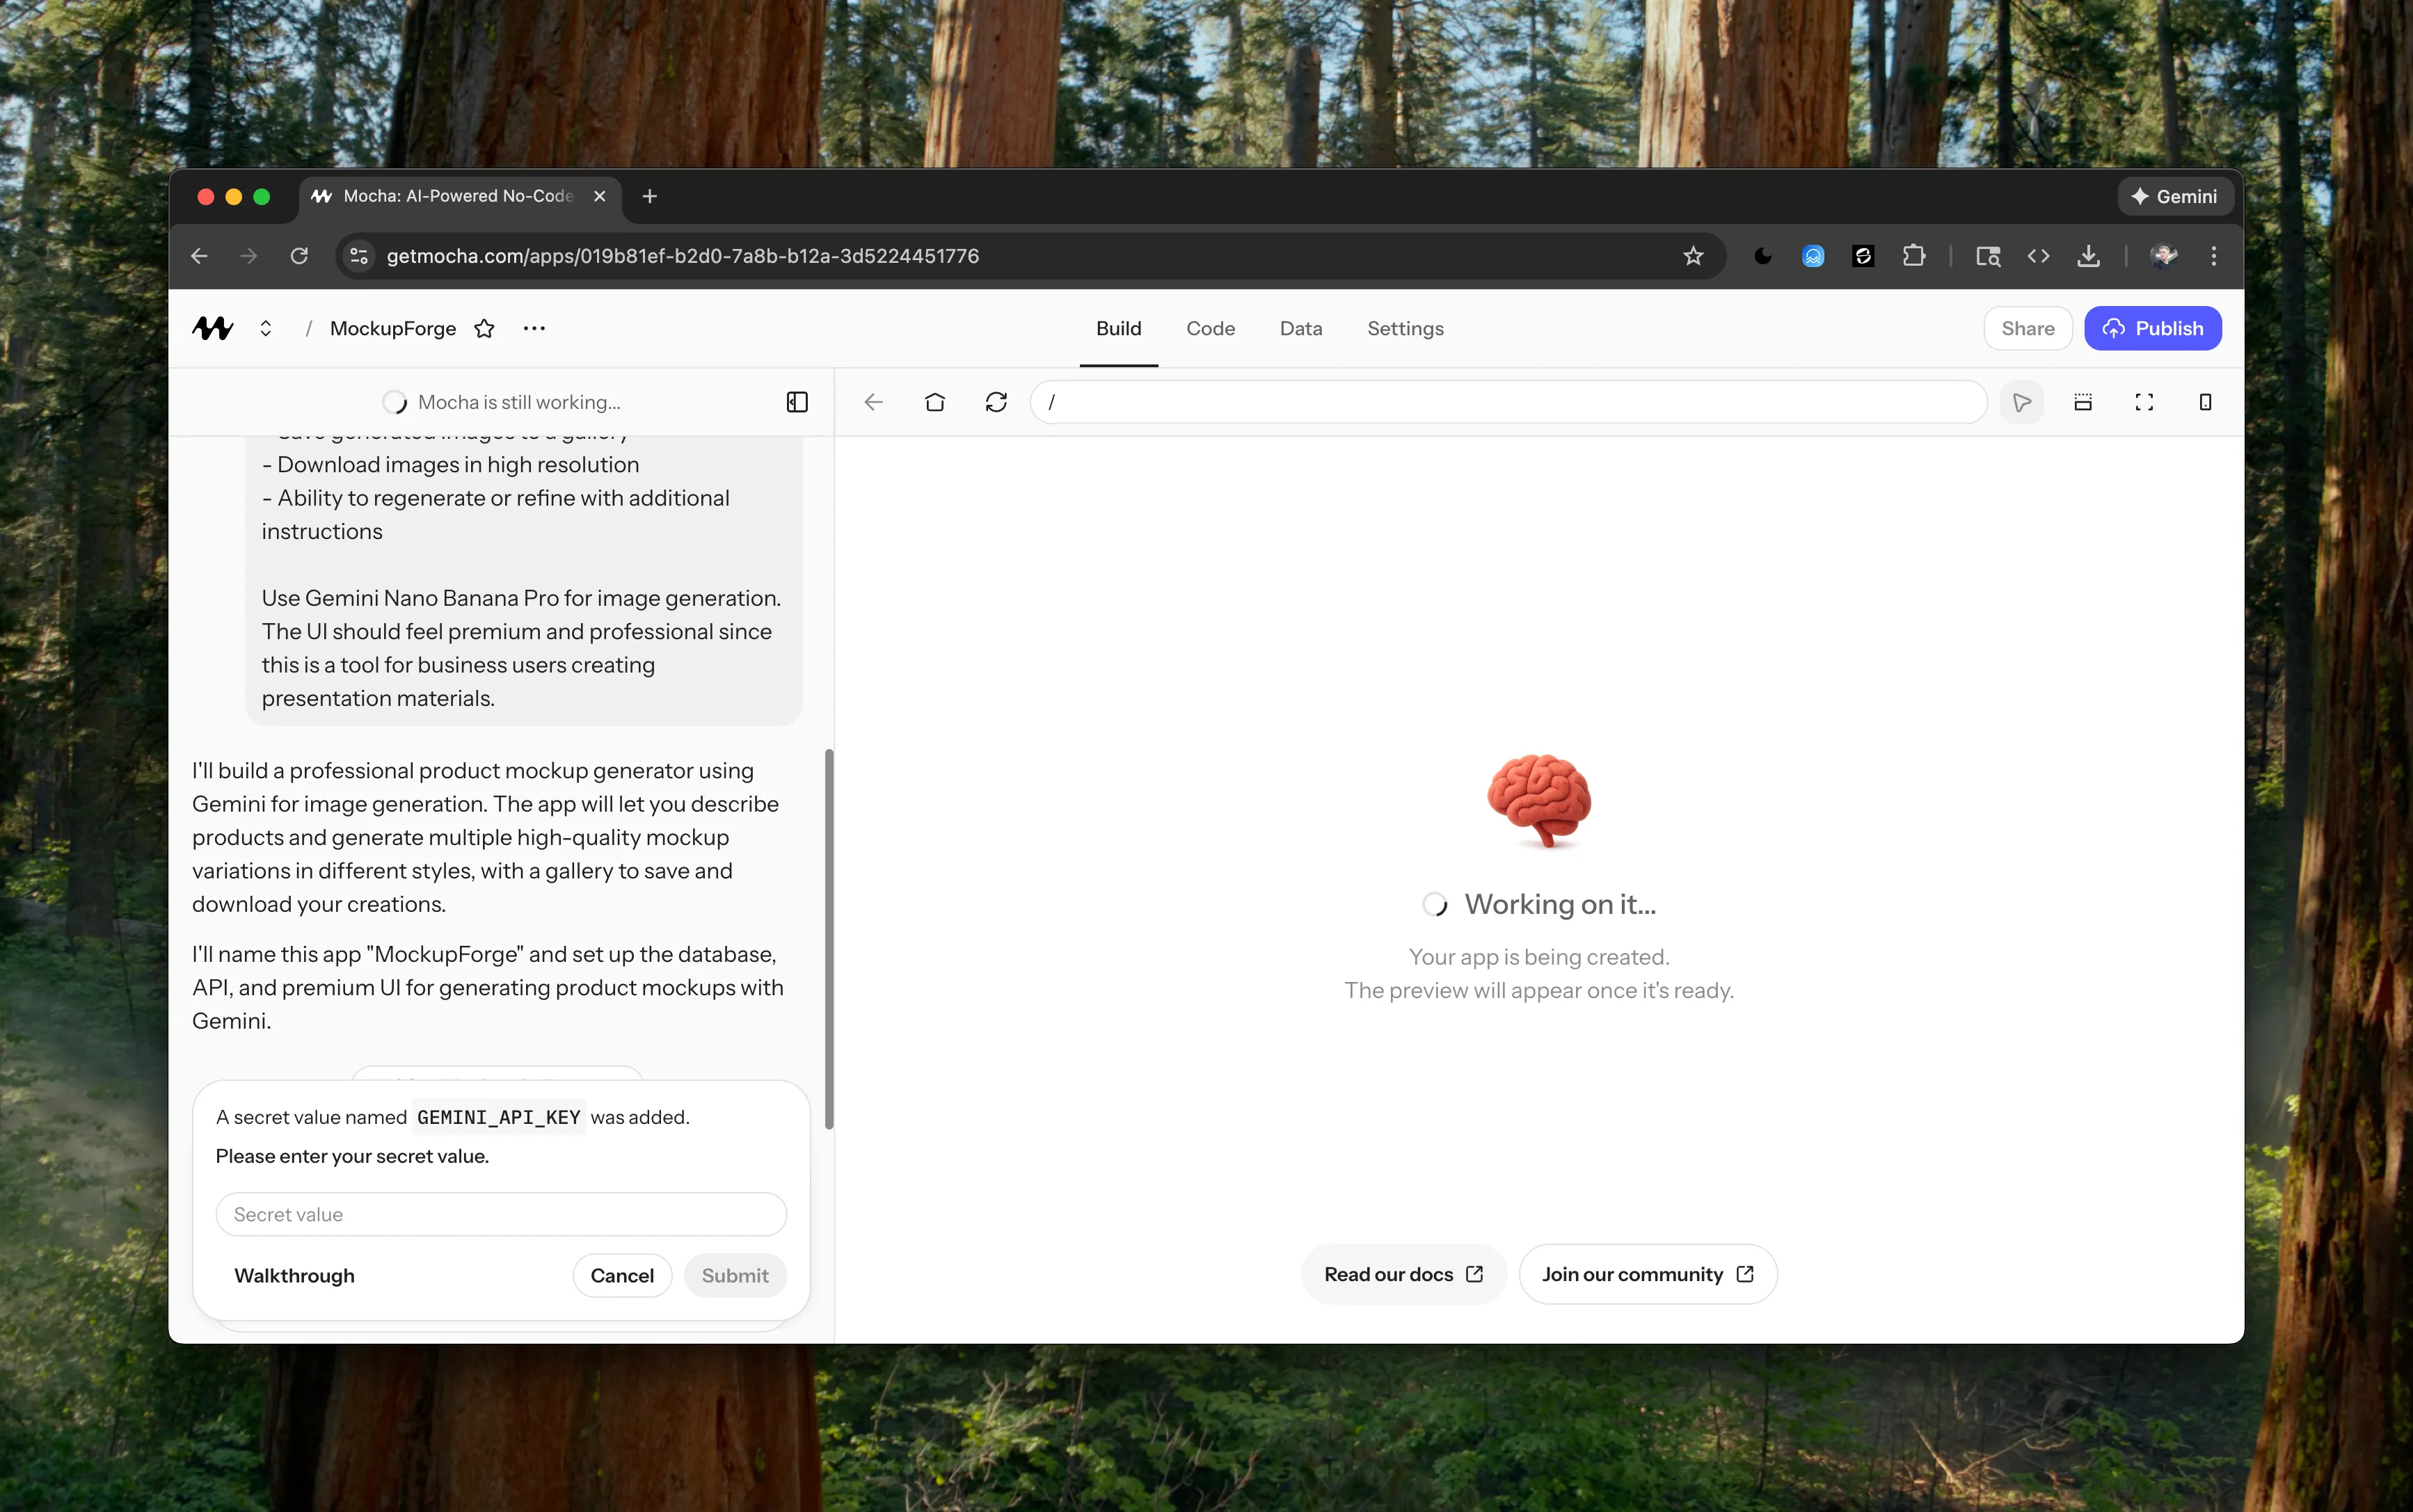Select the browser window layout icon
The width and height of the screenshot is (2413, 1512).
click(2084, 401)
